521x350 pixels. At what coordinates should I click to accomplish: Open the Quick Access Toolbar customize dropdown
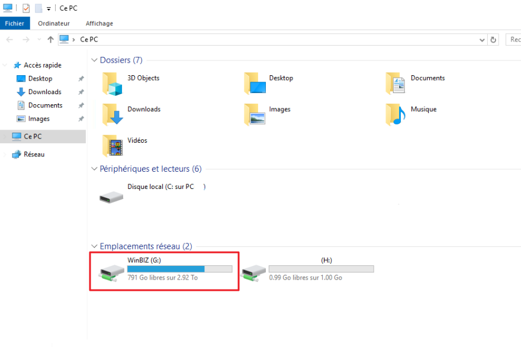[x=49, y=9]
